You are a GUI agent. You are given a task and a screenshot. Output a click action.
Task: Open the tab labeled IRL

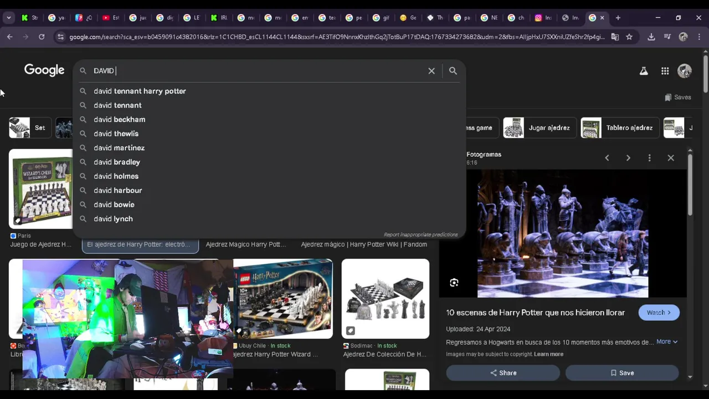pos(219,18)
